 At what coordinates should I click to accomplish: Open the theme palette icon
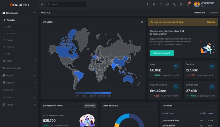coord(181,5)
